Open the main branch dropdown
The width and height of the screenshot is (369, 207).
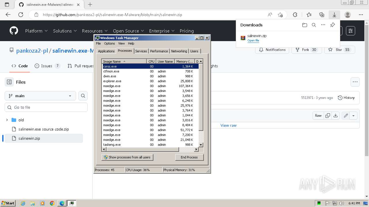40,96
